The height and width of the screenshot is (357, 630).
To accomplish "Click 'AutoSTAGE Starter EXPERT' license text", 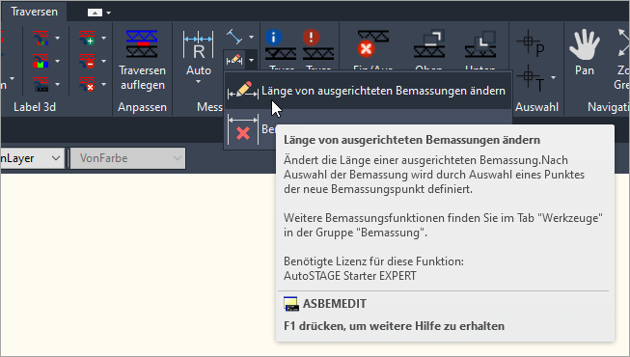I will 350,276.
